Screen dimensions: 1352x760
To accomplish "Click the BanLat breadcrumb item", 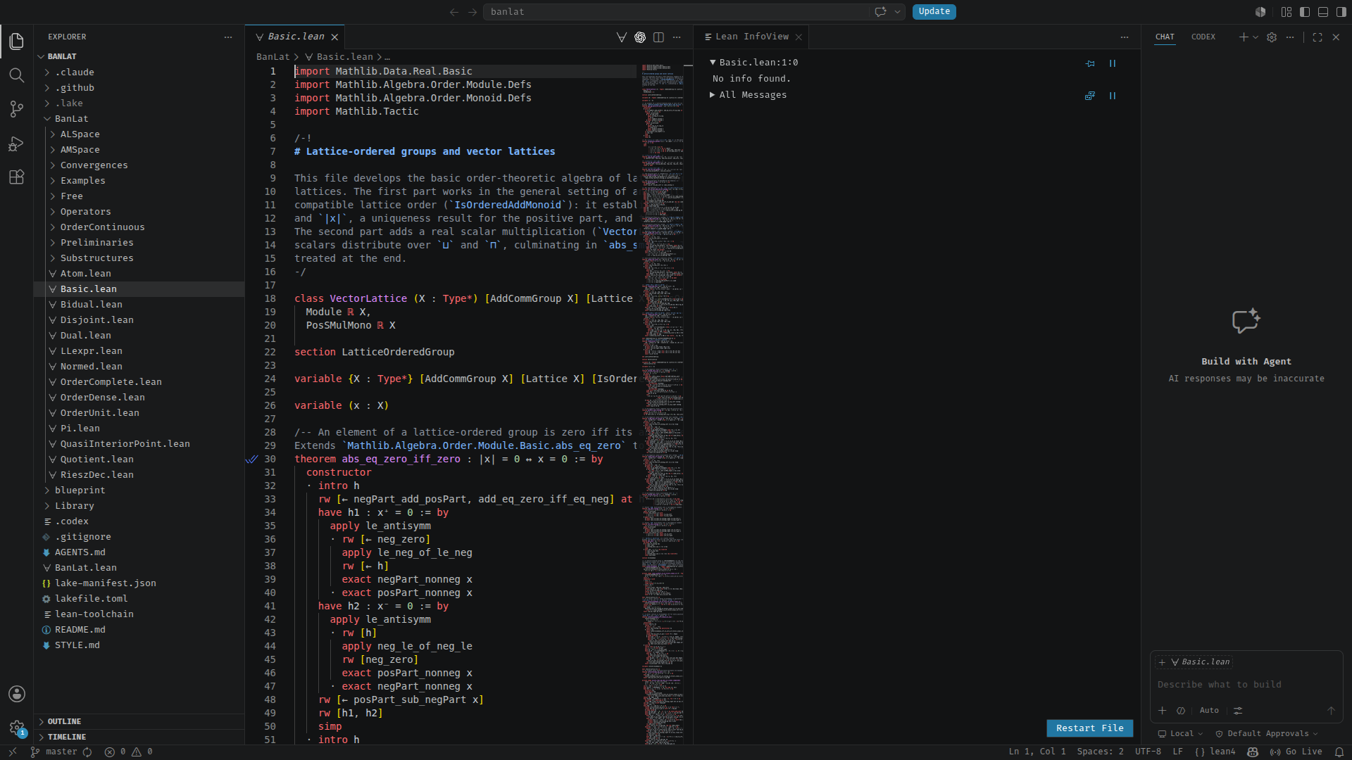I will tap(273, 57).
